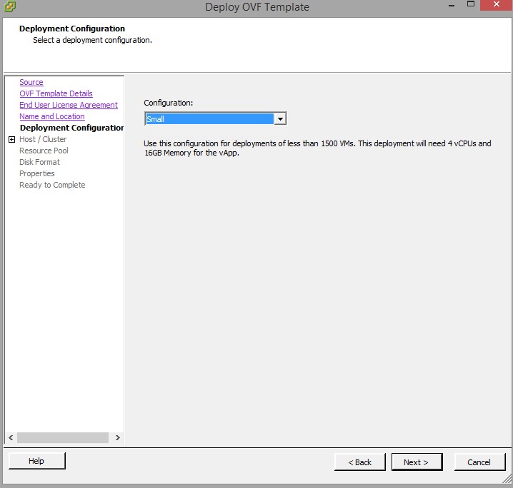Select the Ready to Complete step
Image resolution: width=513 pixels, height=488 pixels.
coord(52,185)
